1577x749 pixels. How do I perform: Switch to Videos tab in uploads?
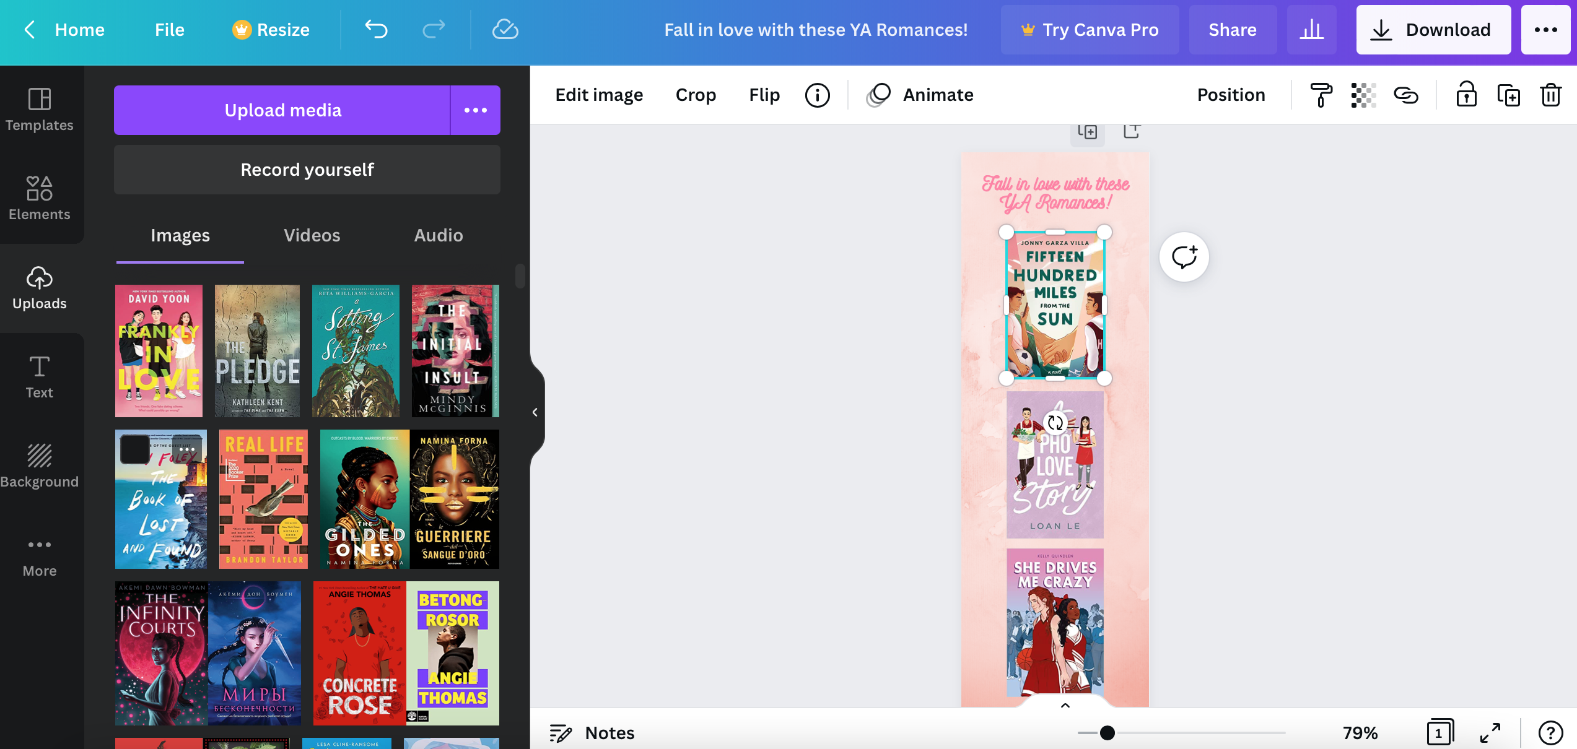coord(312,235)
